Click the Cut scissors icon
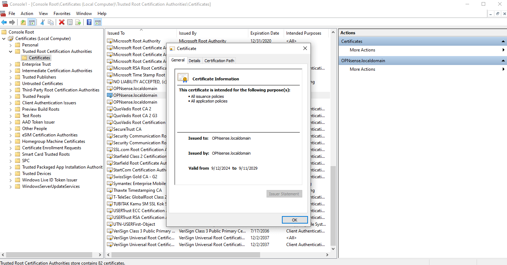 [x=43, y=22]
